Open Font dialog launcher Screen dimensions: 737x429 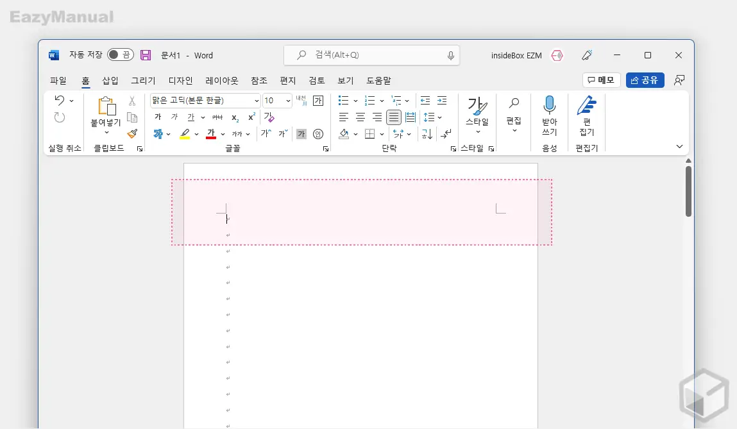[x=326, y=149]
